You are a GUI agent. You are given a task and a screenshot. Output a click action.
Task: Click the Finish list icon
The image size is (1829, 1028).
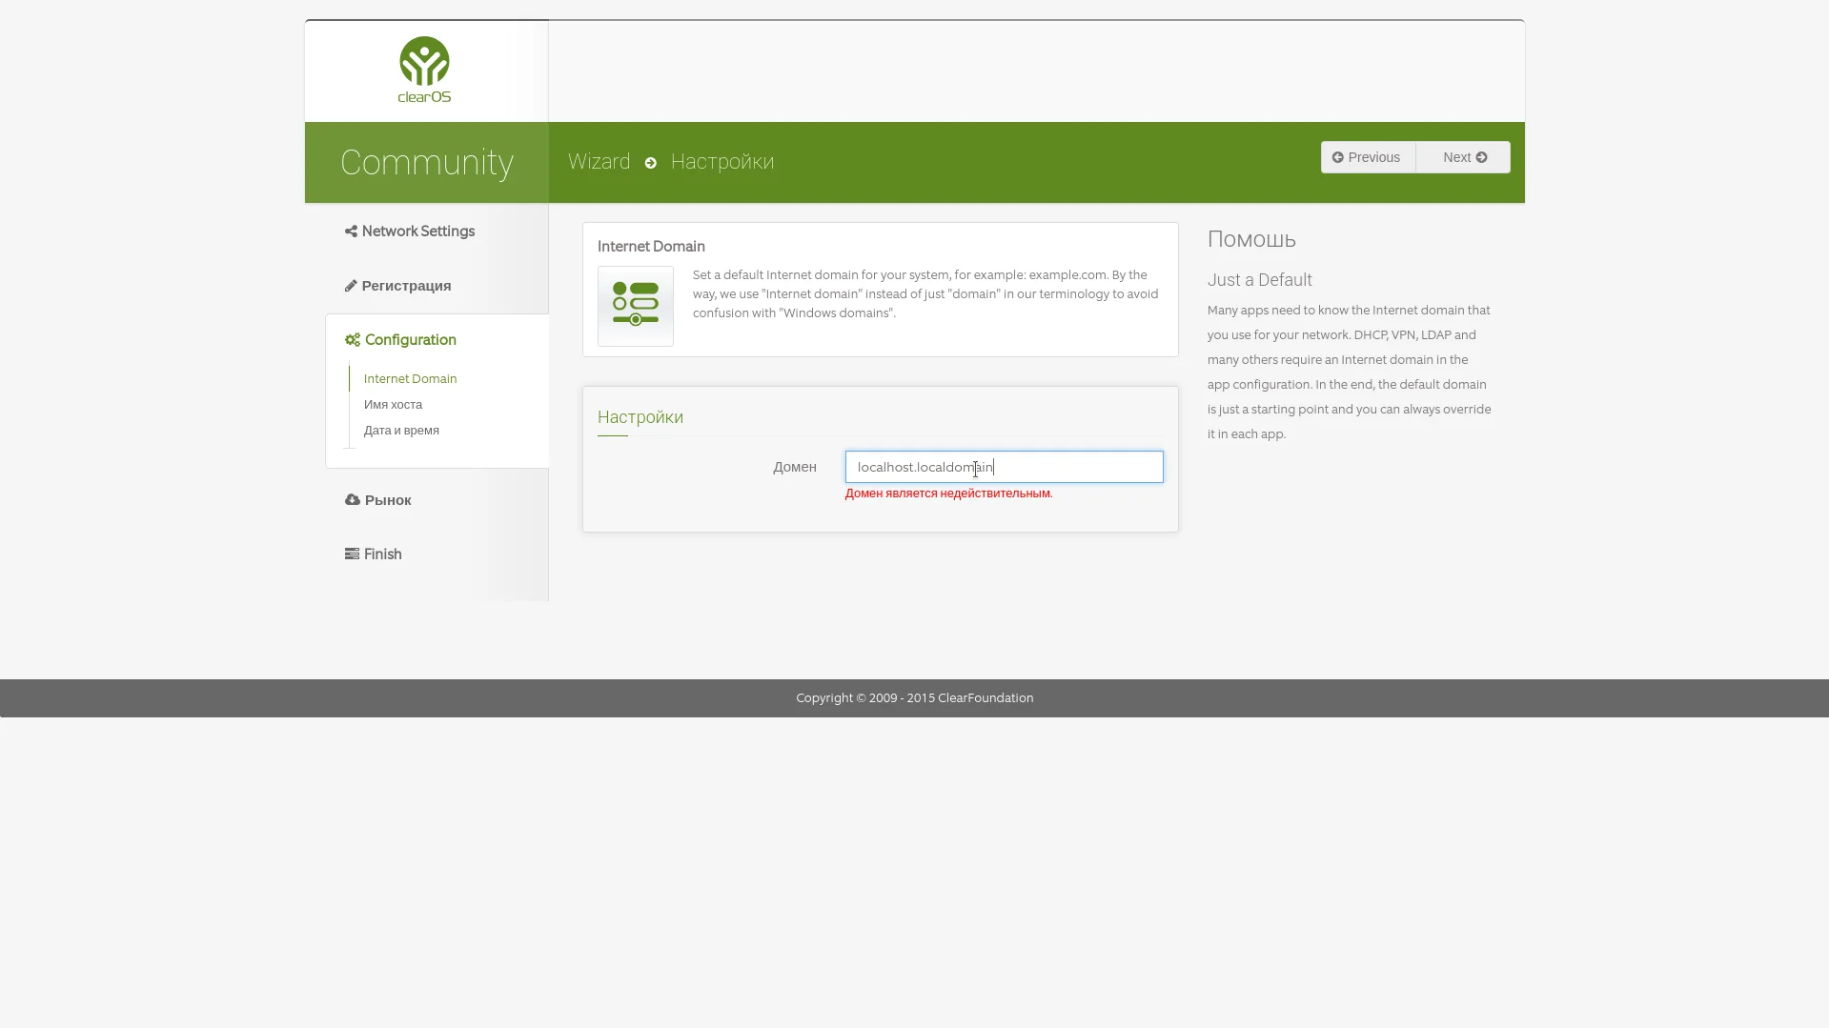point(352,554)
